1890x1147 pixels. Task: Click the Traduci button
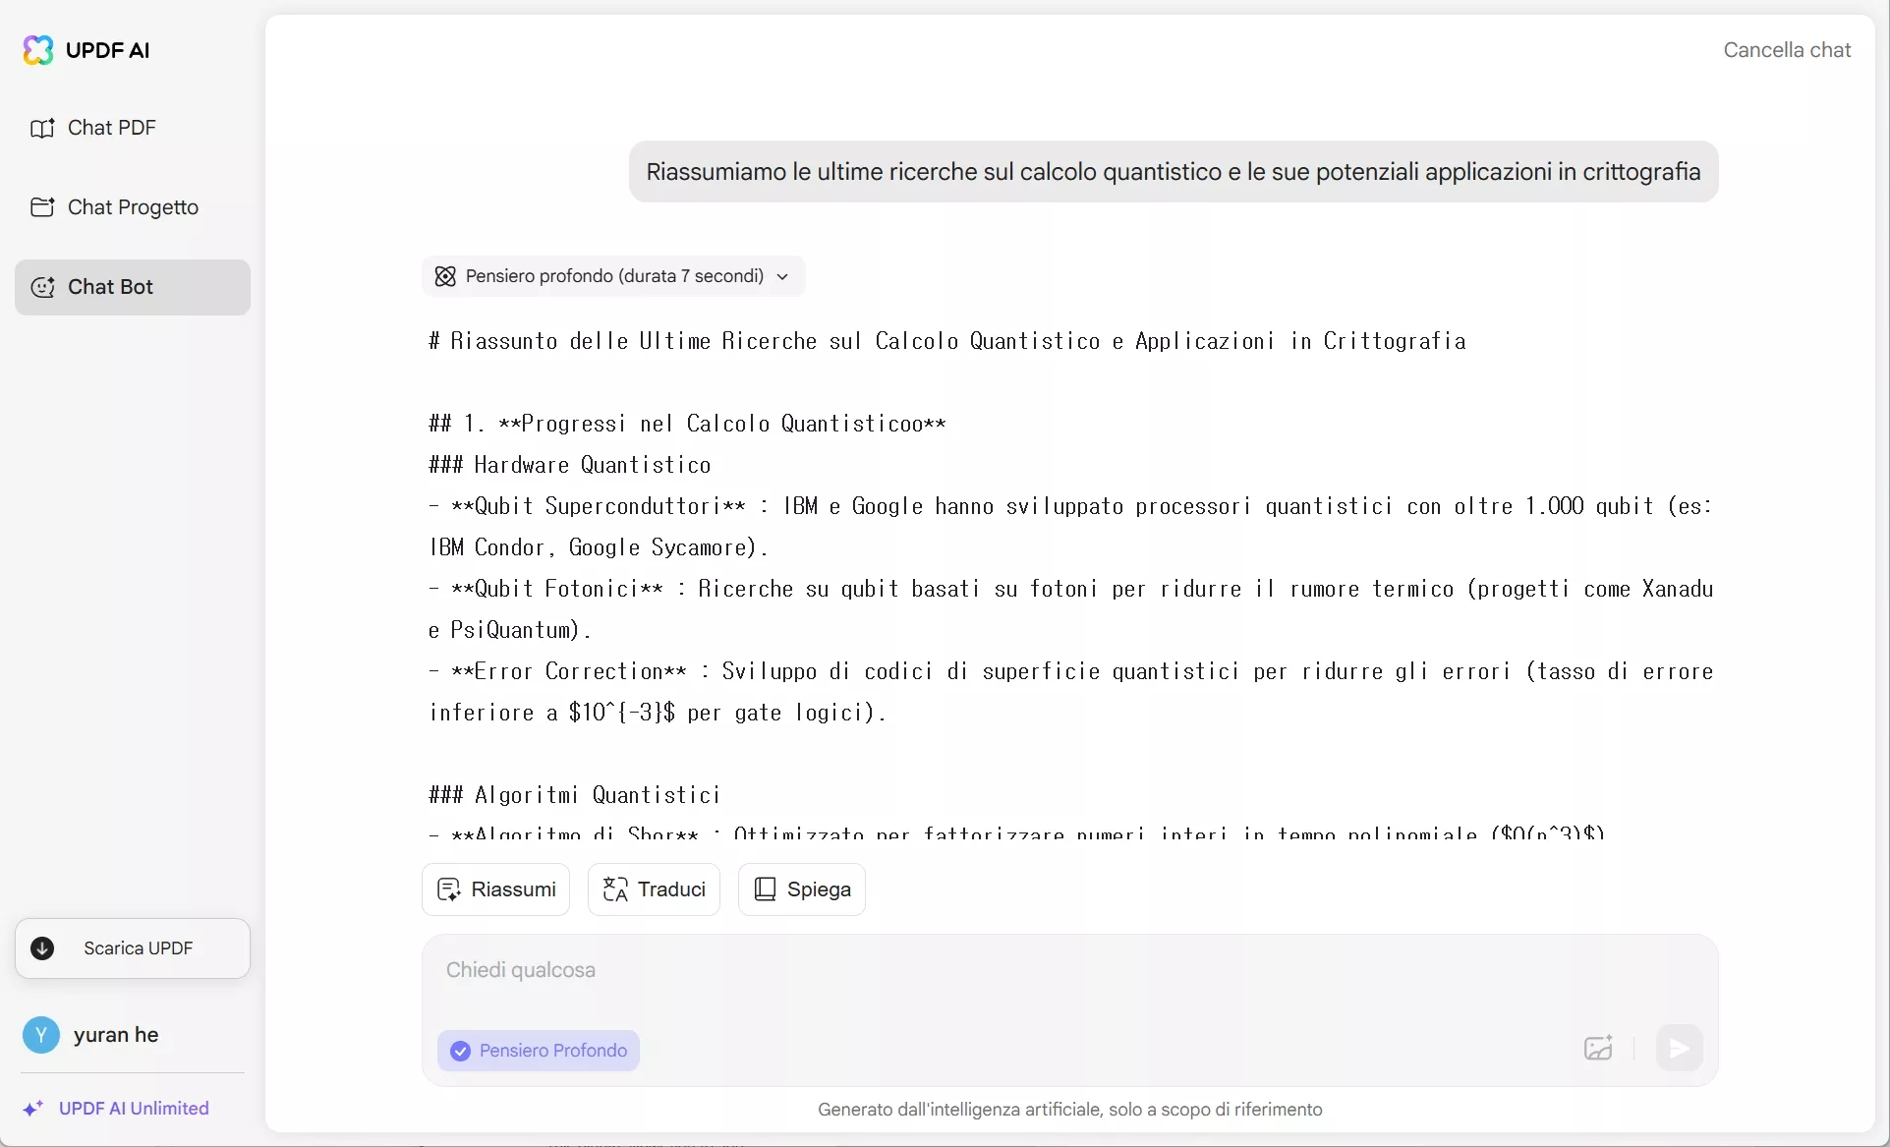coord(654,889)
